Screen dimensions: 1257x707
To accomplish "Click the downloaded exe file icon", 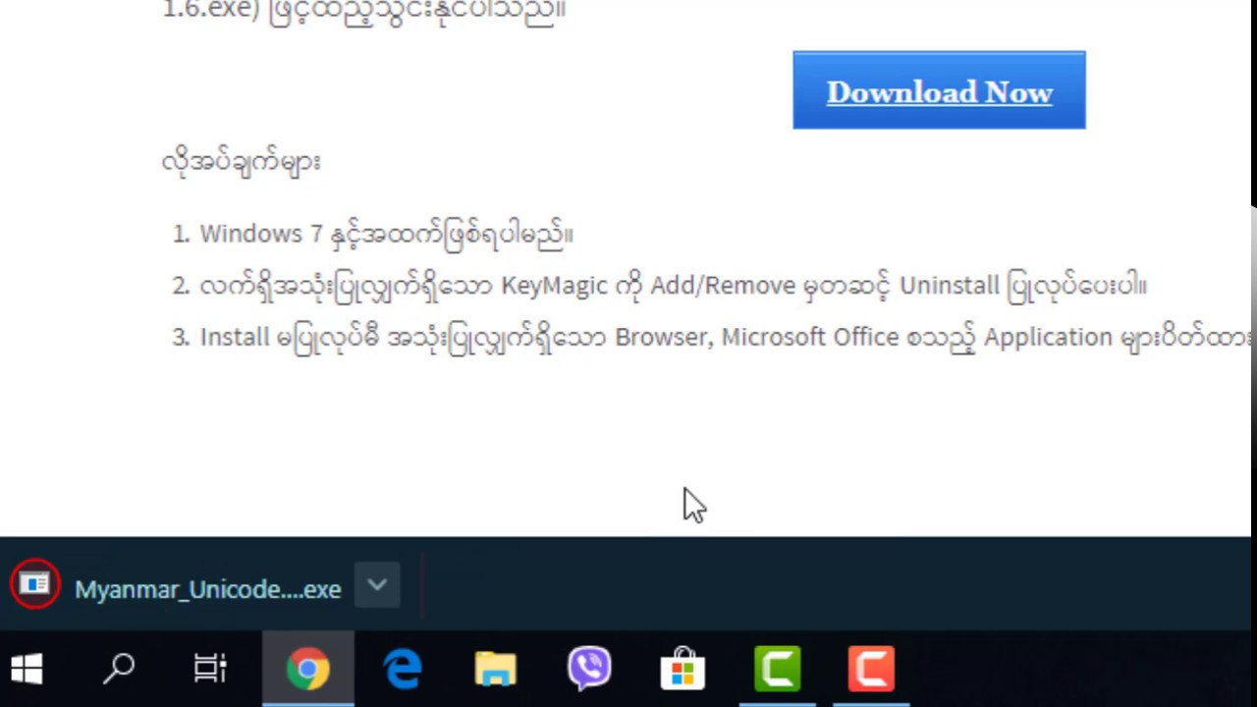I will (x=35, y=584).
